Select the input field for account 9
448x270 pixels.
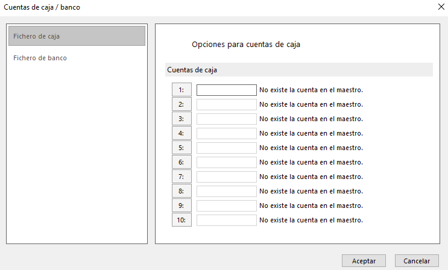(x=227, y=206)
